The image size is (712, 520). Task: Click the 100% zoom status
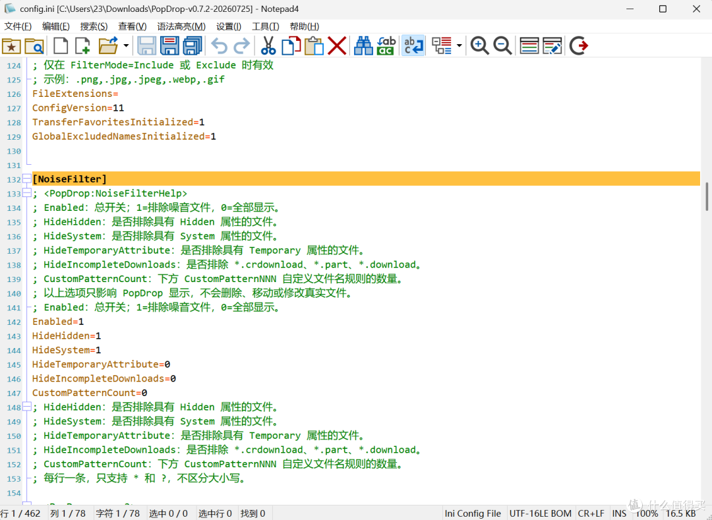point(647,513)
